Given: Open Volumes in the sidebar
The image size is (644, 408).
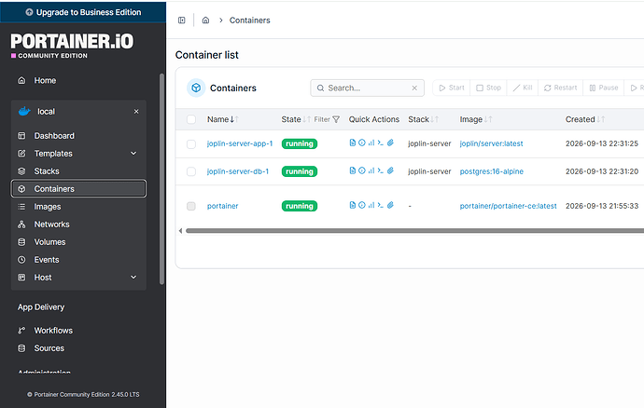Looking at the screenshot, I should tap(78, 242).
